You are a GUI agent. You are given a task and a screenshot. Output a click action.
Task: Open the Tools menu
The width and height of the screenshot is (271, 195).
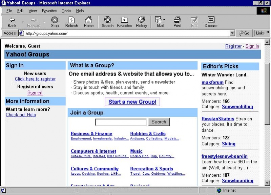point(66,10)
